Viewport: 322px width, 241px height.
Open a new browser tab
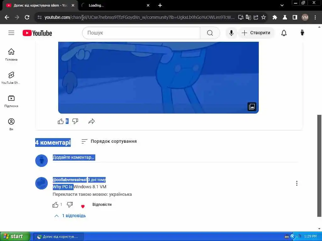[x=160, y=6]
